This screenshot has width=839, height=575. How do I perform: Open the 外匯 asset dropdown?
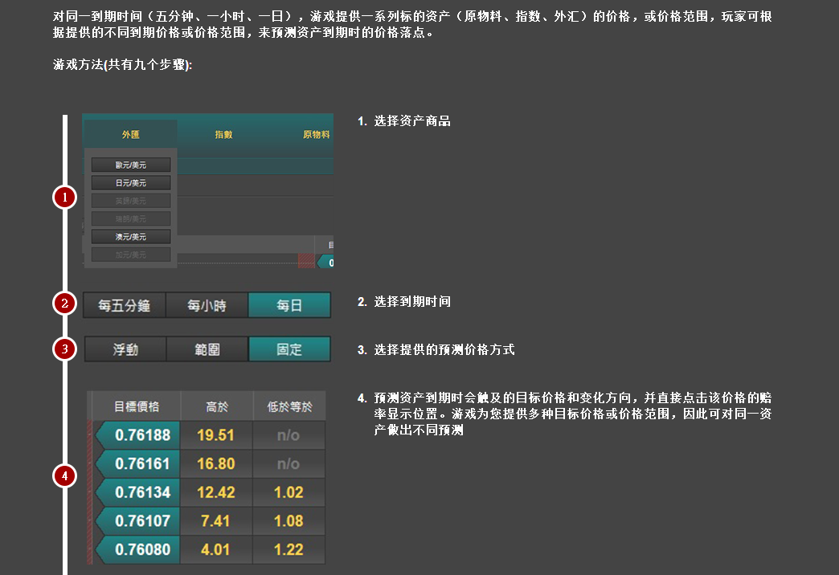coord(130,134)
